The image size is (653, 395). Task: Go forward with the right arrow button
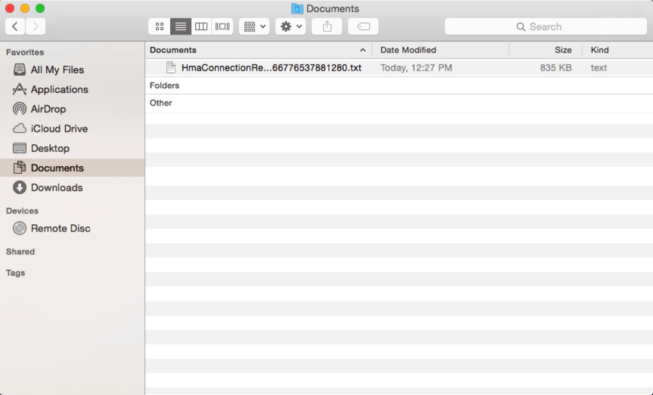point(35,27)
